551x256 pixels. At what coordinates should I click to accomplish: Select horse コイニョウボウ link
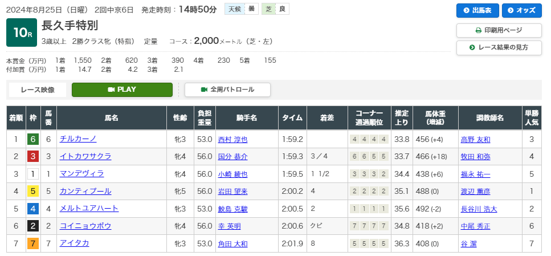coord(85,226)
